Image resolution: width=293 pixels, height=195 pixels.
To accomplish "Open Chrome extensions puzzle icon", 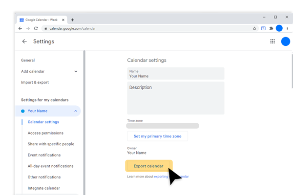I will pyautogui.click(x=271, y=28).
